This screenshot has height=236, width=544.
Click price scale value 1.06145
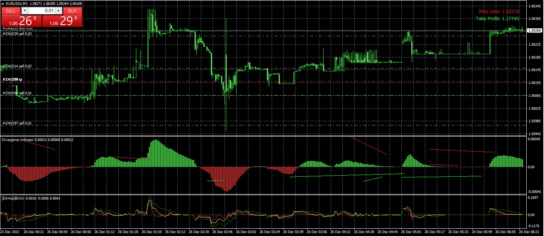point(534,70)
